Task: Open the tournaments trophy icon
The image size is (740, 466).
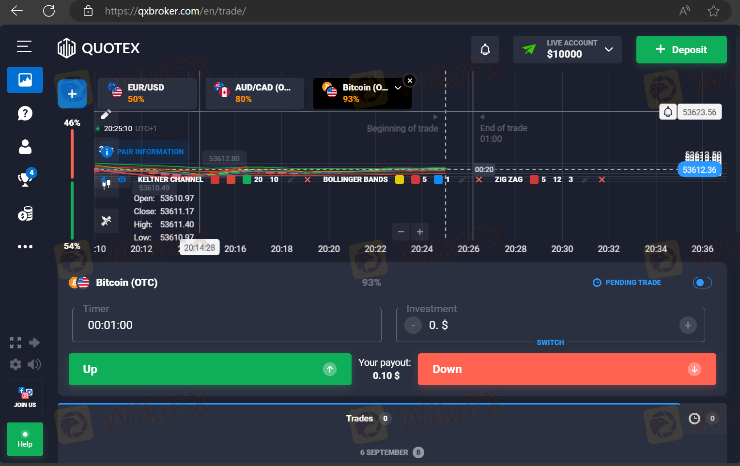Action: point(25,179)
